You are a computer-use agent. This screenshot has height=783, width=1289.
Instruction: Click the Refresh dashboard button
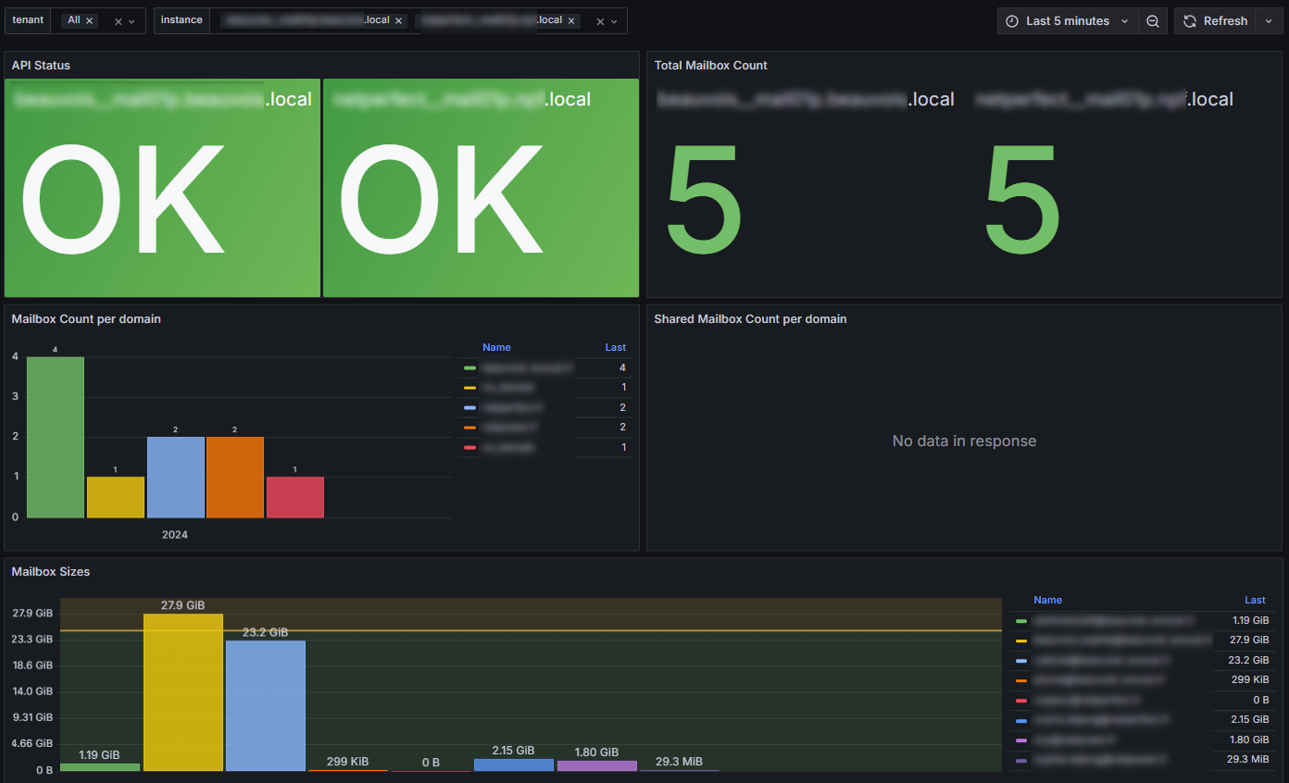1216,20
